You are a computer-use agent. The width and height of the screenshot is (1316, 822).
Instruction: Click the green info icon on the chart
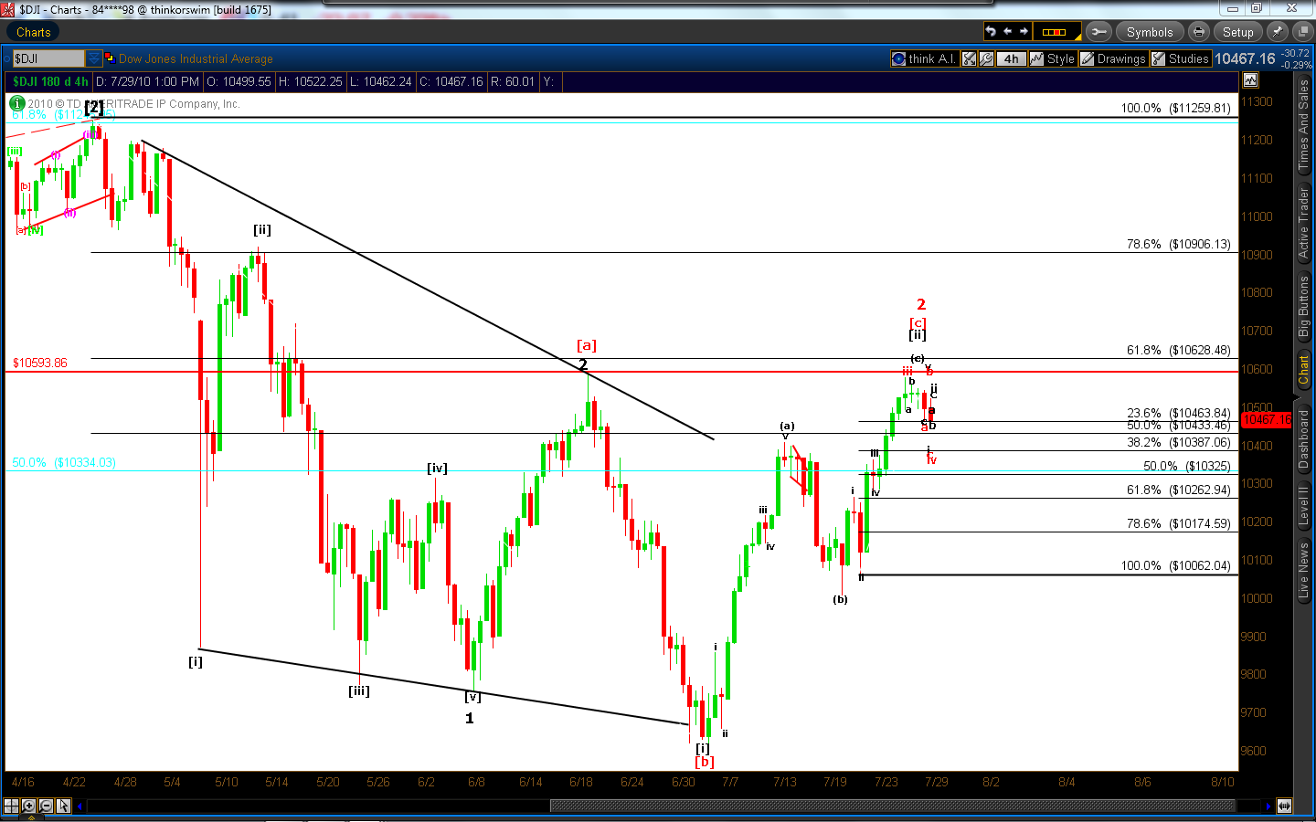(x=16, y=103)
